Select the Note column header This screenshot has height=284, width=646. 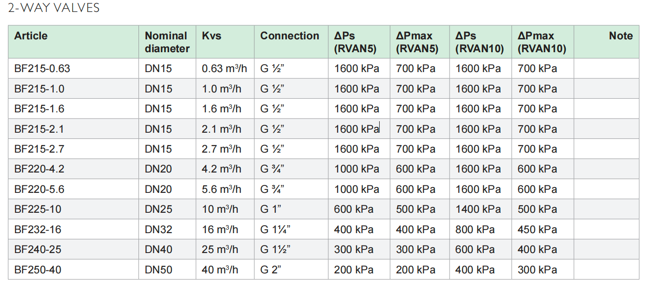620,36
